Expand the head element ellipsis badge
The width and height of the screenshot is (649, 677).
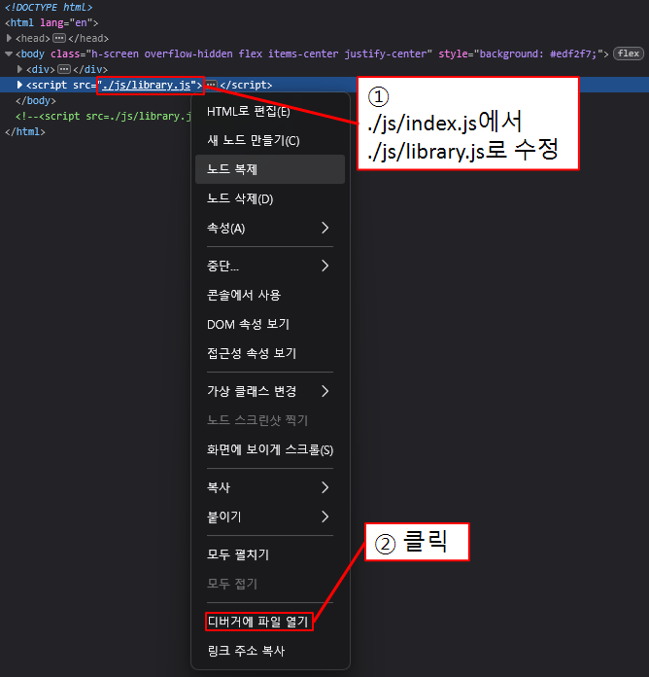coord(58,38)
